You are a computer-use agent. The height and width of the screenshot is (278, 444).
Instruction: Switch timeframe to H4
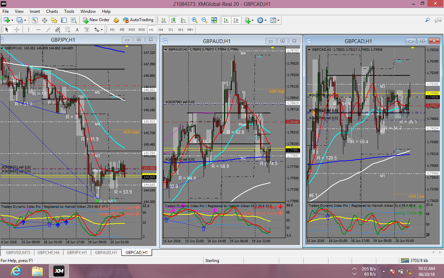[x=161, y=30]
